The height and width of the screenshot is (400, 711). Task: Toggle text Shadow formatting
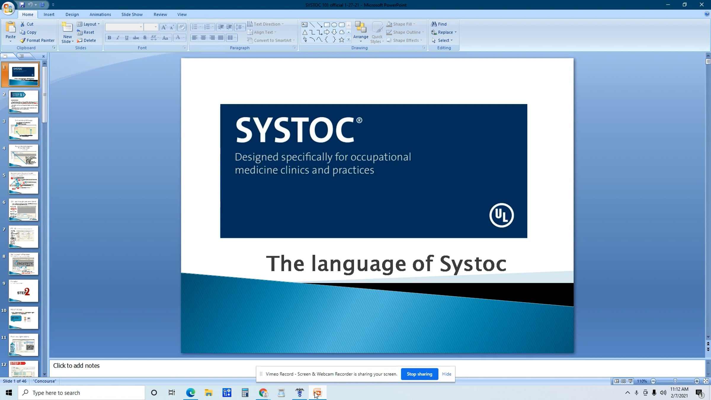tap(145, 38)
